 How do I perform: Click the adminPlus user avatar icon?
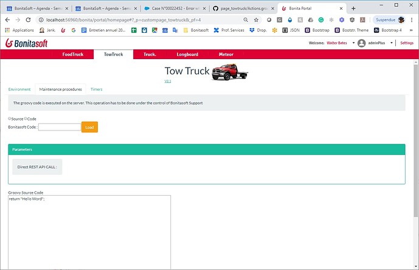(362, 43)
